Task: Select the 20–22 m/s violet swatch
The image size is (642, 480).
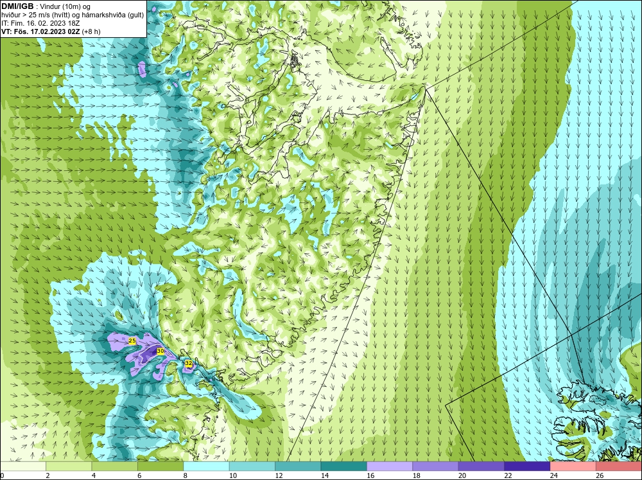Action: 481,466
